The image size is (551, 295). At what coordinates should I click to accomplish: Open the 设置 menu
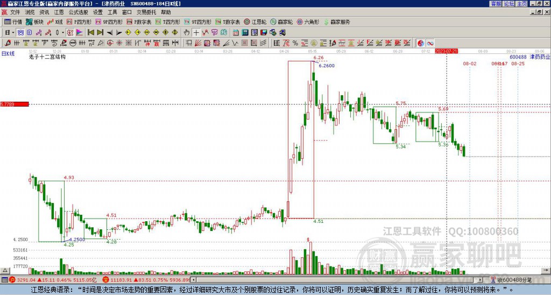pos(98,12)
